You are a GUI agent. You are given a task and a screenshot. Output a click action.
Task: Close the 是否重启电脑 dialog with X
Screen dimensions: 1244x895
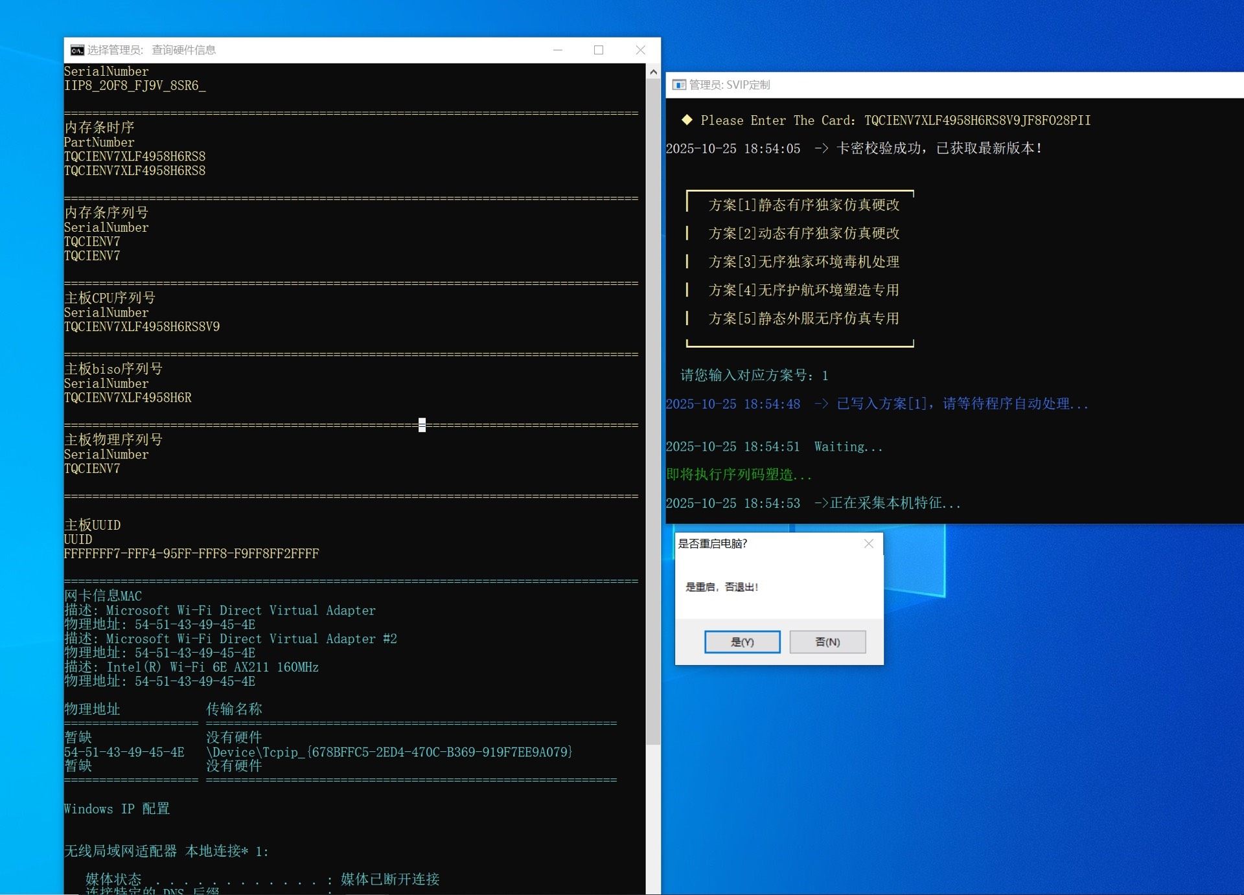pos(869,544)
